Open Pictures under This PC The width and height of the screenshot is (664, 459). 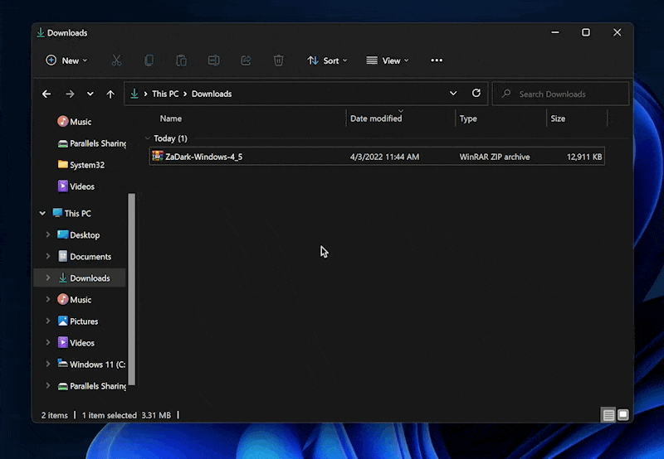pyautogui.click(x=78, y=321)
